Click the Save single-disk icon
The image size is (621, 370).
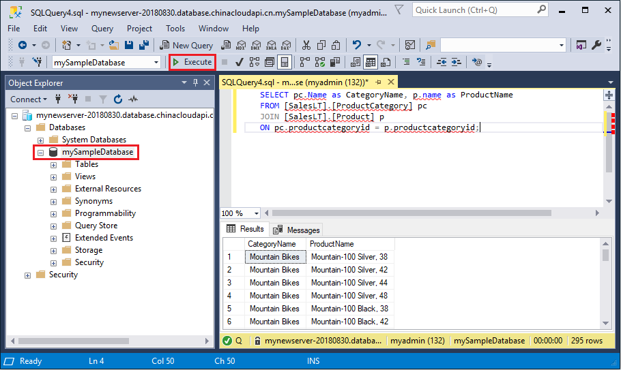point(129,45)
